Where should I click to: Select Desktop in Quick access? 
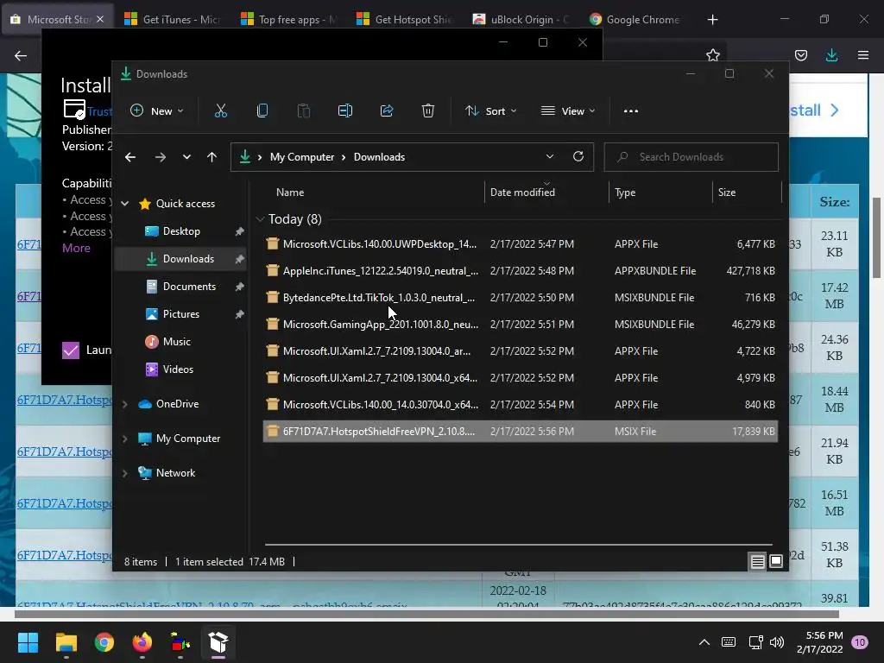180,231
